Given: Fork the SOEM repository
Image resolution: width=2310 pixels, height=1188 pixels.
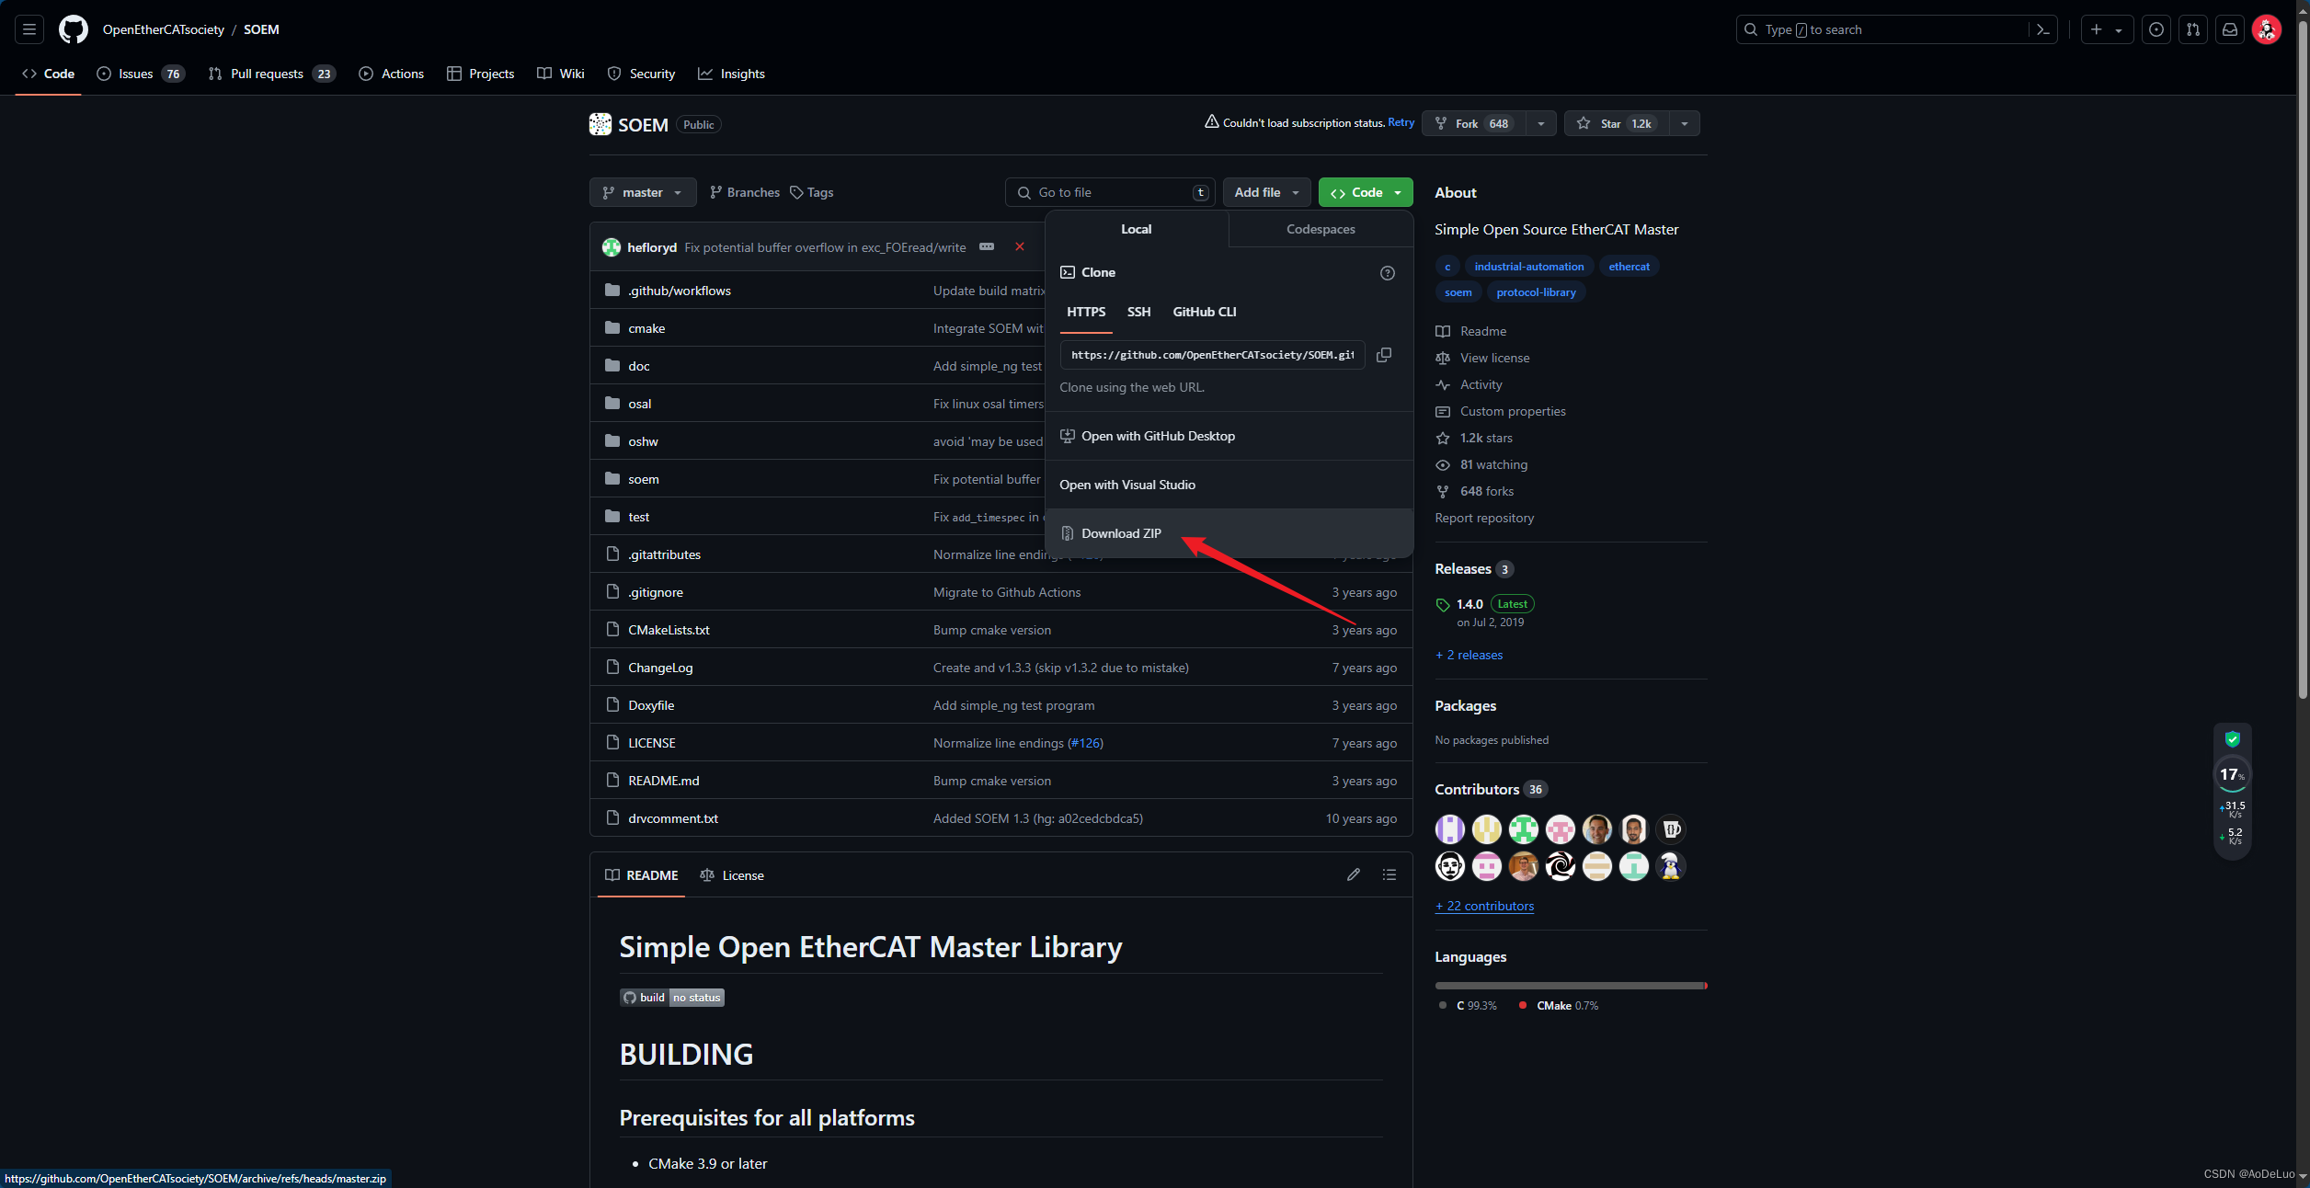Looking at the screenshot, I should (x=1474, y=123).
